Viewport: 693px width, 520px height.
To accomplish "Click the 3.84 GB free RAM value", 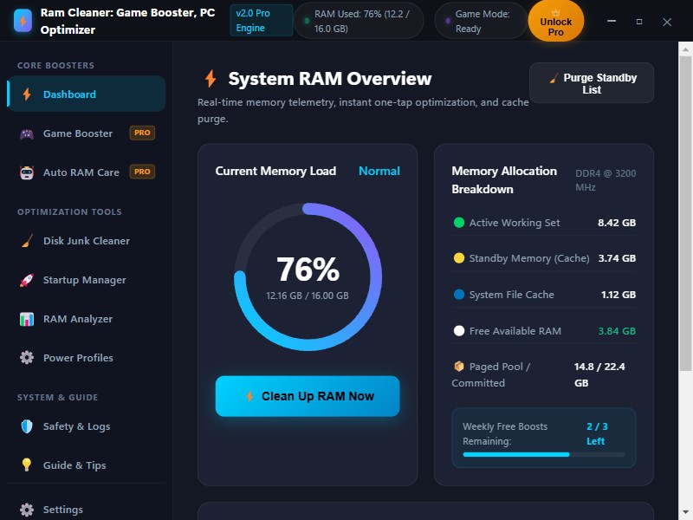I will point(617,331).
